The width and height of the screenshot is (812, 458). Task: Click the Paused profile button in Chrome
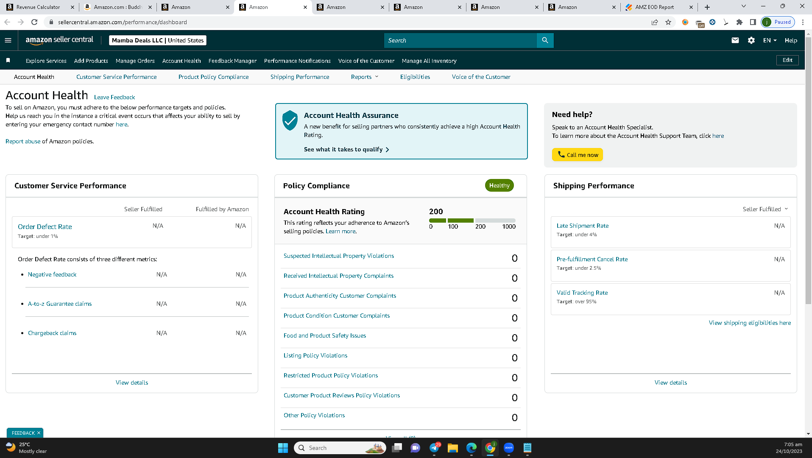tap(778, 22)
